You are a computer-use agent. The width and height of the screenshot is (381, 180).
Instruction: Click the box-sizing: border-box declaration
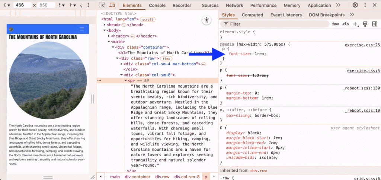point(253,115)
